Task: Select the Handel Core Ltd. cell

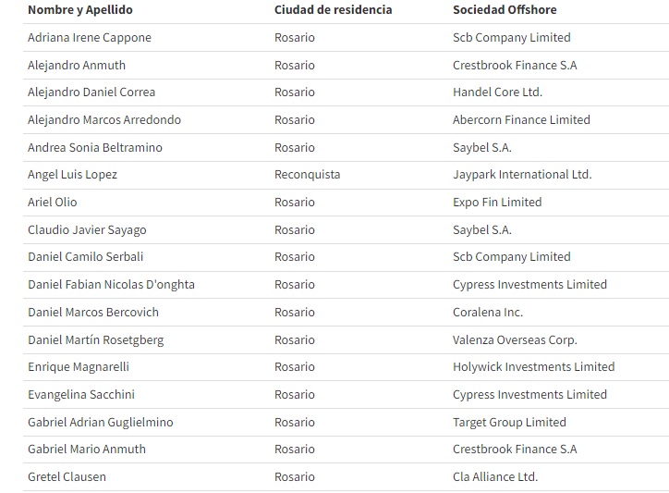Action: click(x=497, y=92)
